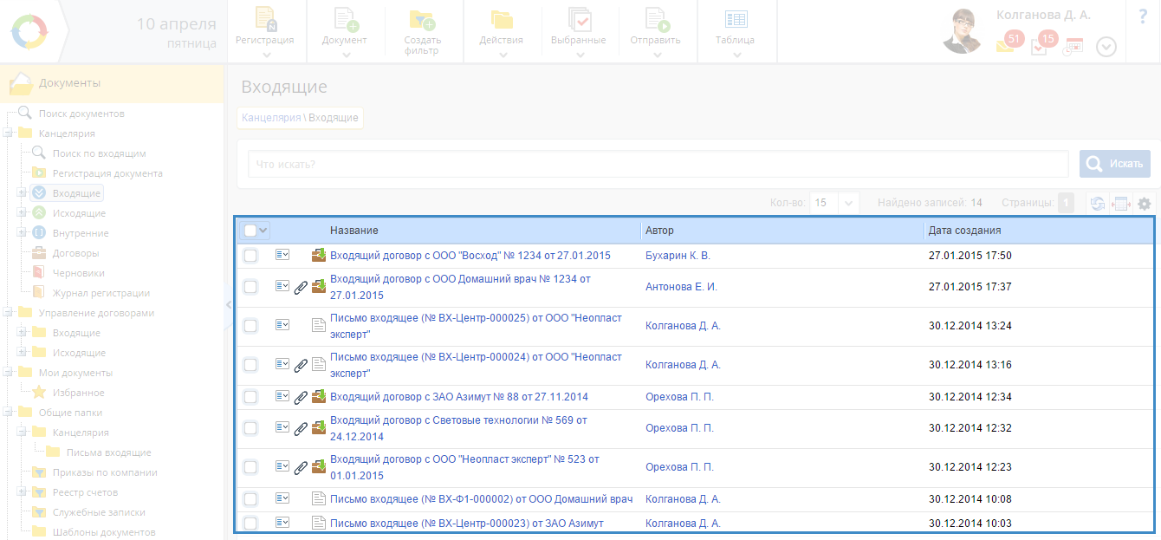Click the column width fit icon
The height and width of the screenshot is (540, 1161).
click(x=1121, y=204)
